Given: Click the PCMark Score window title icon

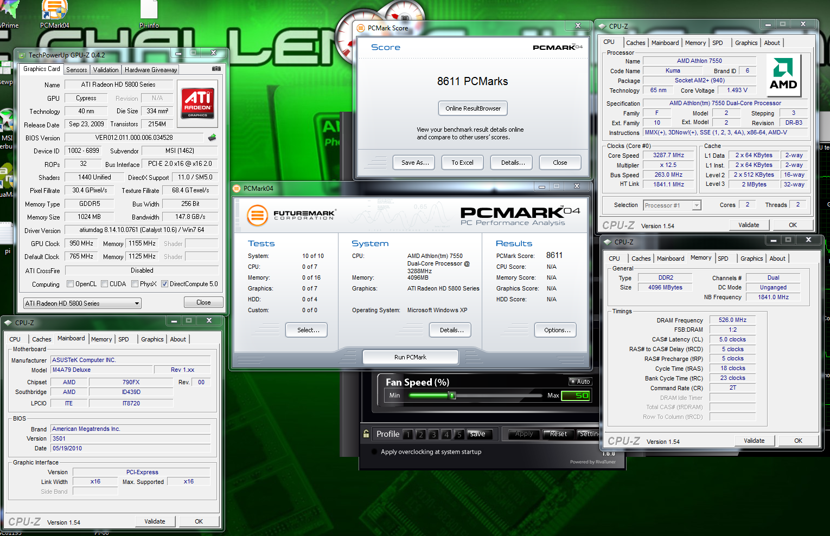Looking at the screenshot, I should pos(361,28).
